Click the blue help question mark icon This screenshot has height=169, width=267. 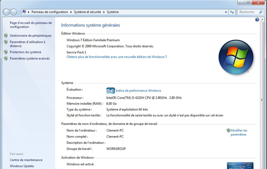click(x=257, y=20)
